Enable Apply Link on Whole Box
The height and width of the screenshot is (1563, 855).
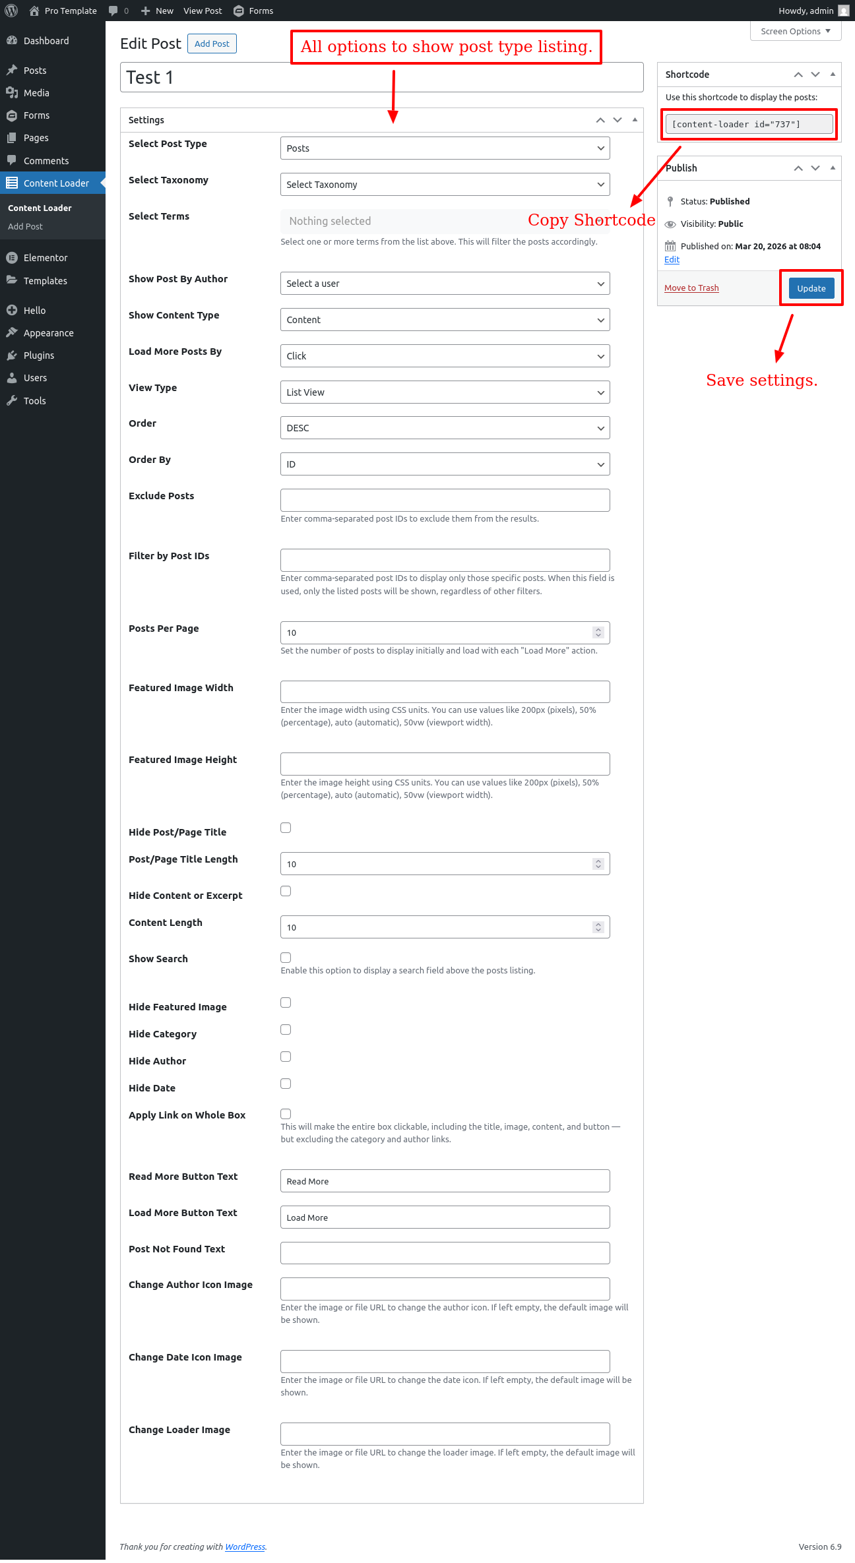[286, 1114]
